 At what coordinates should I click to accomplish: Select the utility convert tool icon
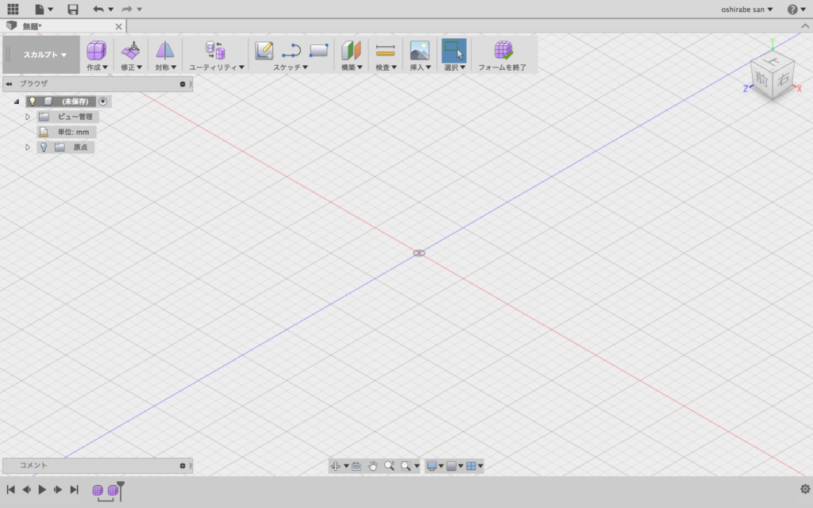(215, 50)
